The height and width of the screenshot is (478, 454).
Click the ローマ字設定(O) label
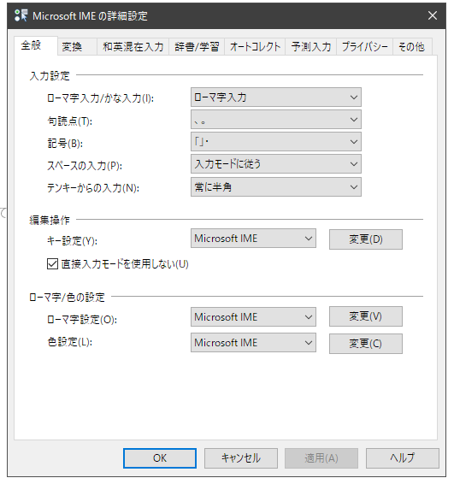(82, 320)
